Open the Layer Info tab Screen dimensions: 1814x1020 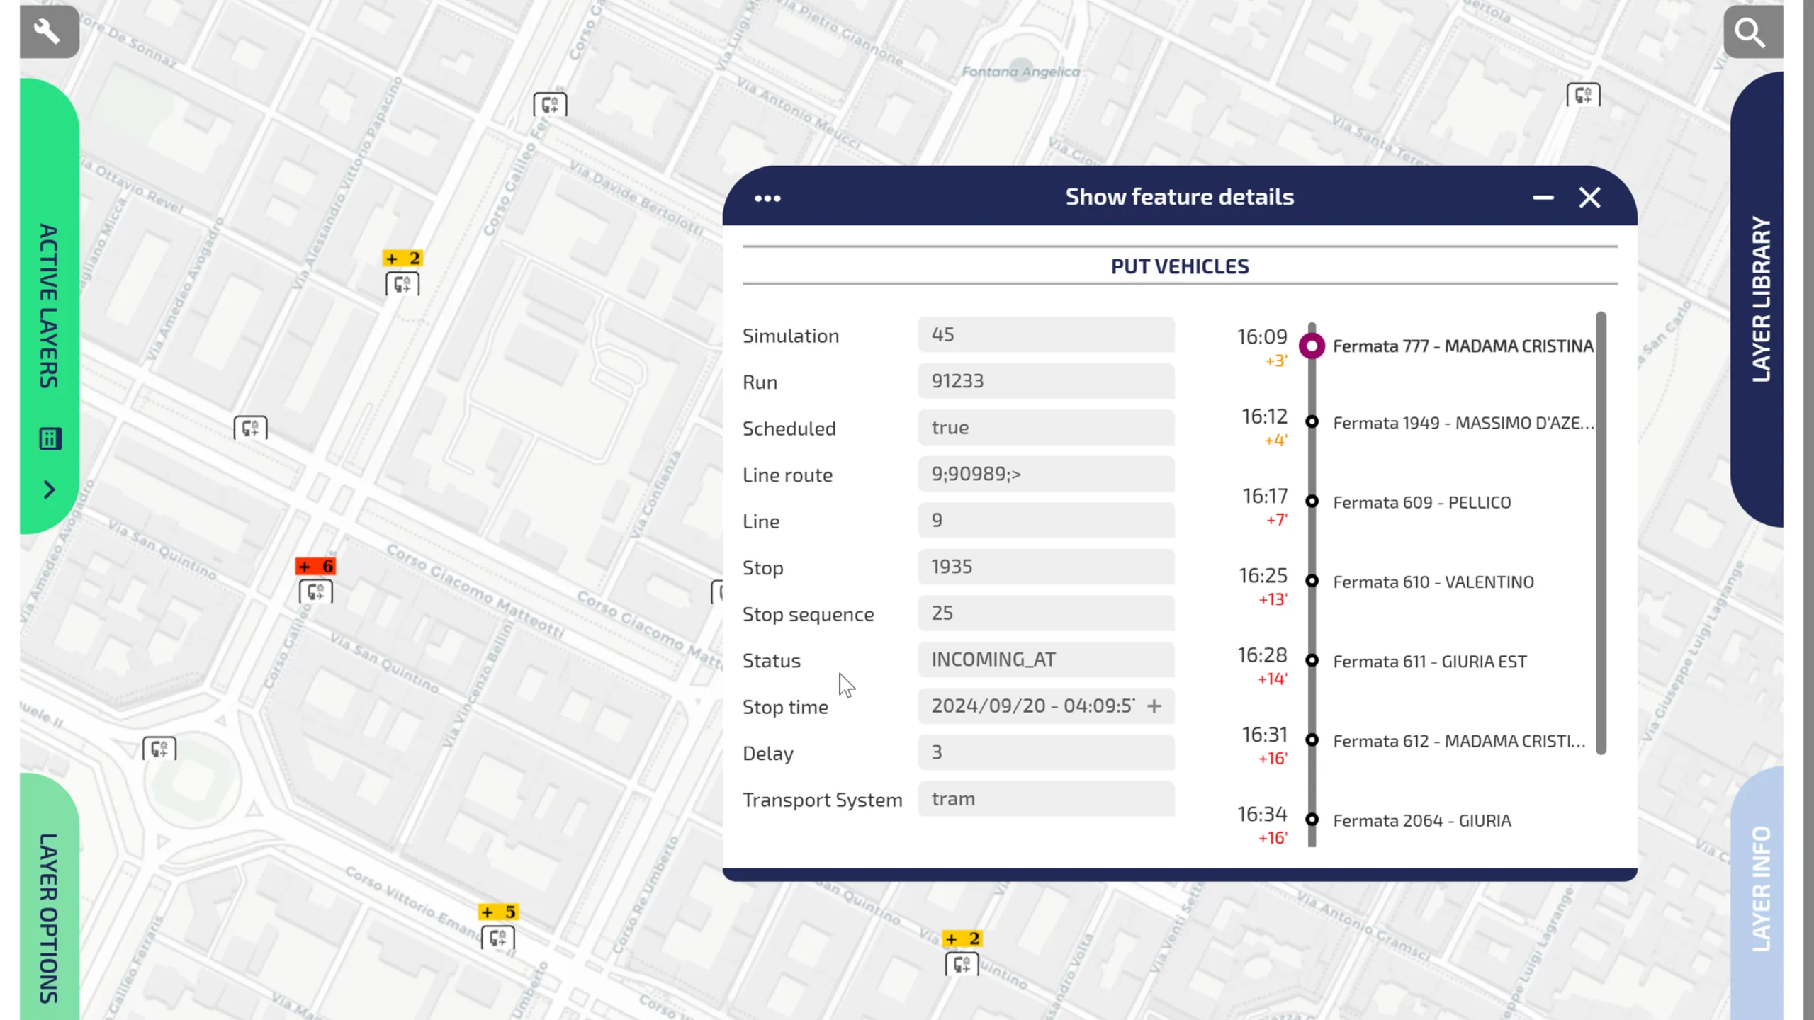(1760, 889)
